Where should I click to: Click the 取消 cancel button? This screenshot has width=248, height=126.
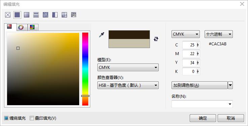pyautogui.click(x=231, y=118)
